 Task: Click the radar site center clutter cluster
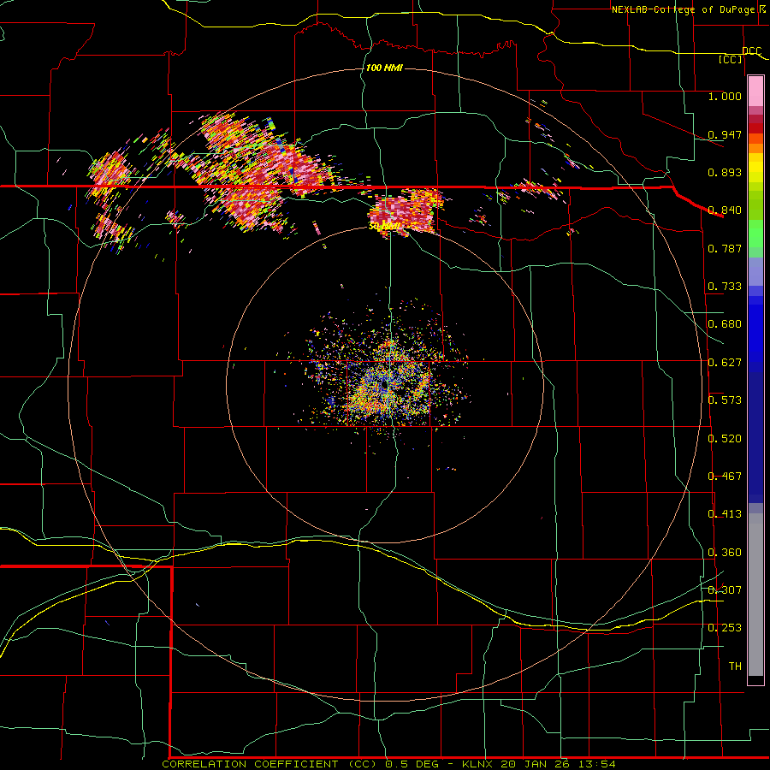(386, 381)
